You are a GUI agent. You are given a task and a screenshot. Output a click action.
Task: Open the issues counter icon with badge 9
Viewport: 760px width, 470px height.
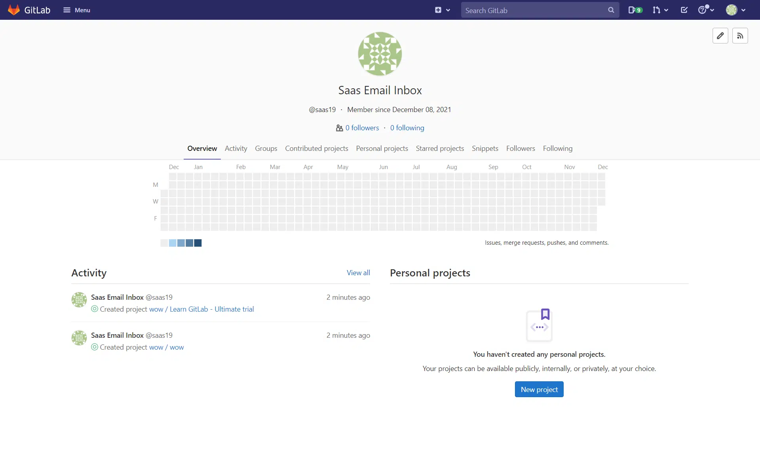[635, 10]
